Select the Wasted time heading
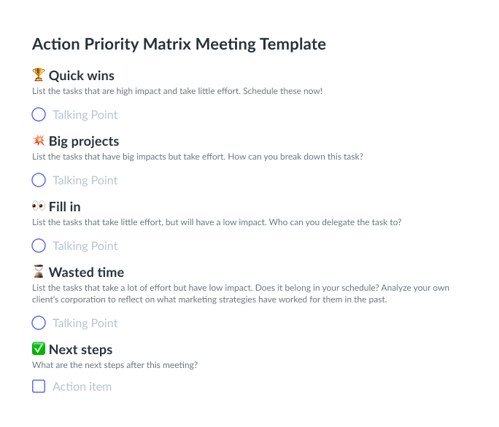Image resolution: width=499 pixels, height=427 pixels. tap(86, 272)
